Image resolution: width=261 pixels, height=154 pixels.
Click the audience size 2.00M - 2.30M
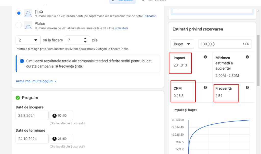[x=227, y=75]
